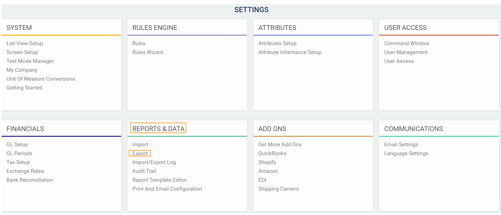Open List View Setup
This screenshot has height=215, width=501.
coord(25,43)
